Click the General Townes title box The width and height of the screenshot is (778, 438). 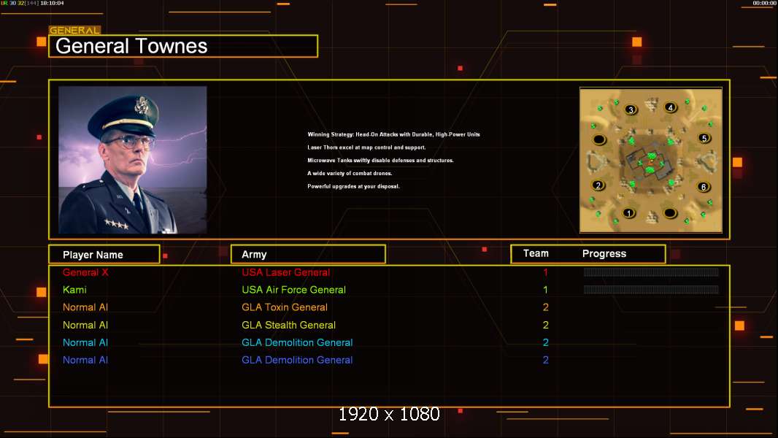pyautogui.click(x=183, y=46)
